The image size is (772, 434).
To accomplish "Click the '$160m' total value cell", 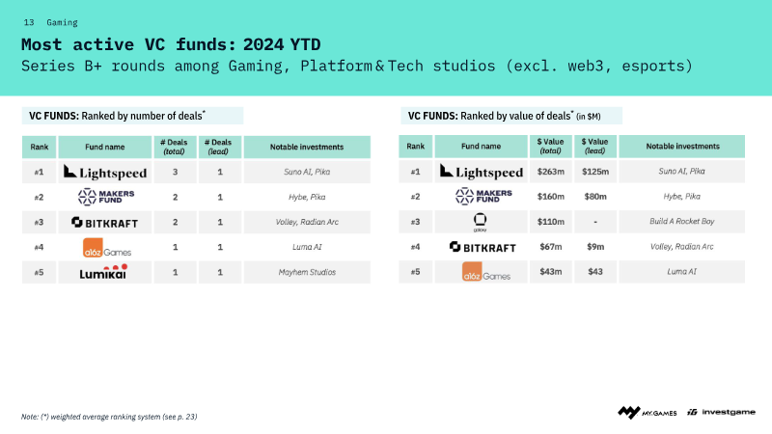I will pyautogui.click(x=550, y=197).
